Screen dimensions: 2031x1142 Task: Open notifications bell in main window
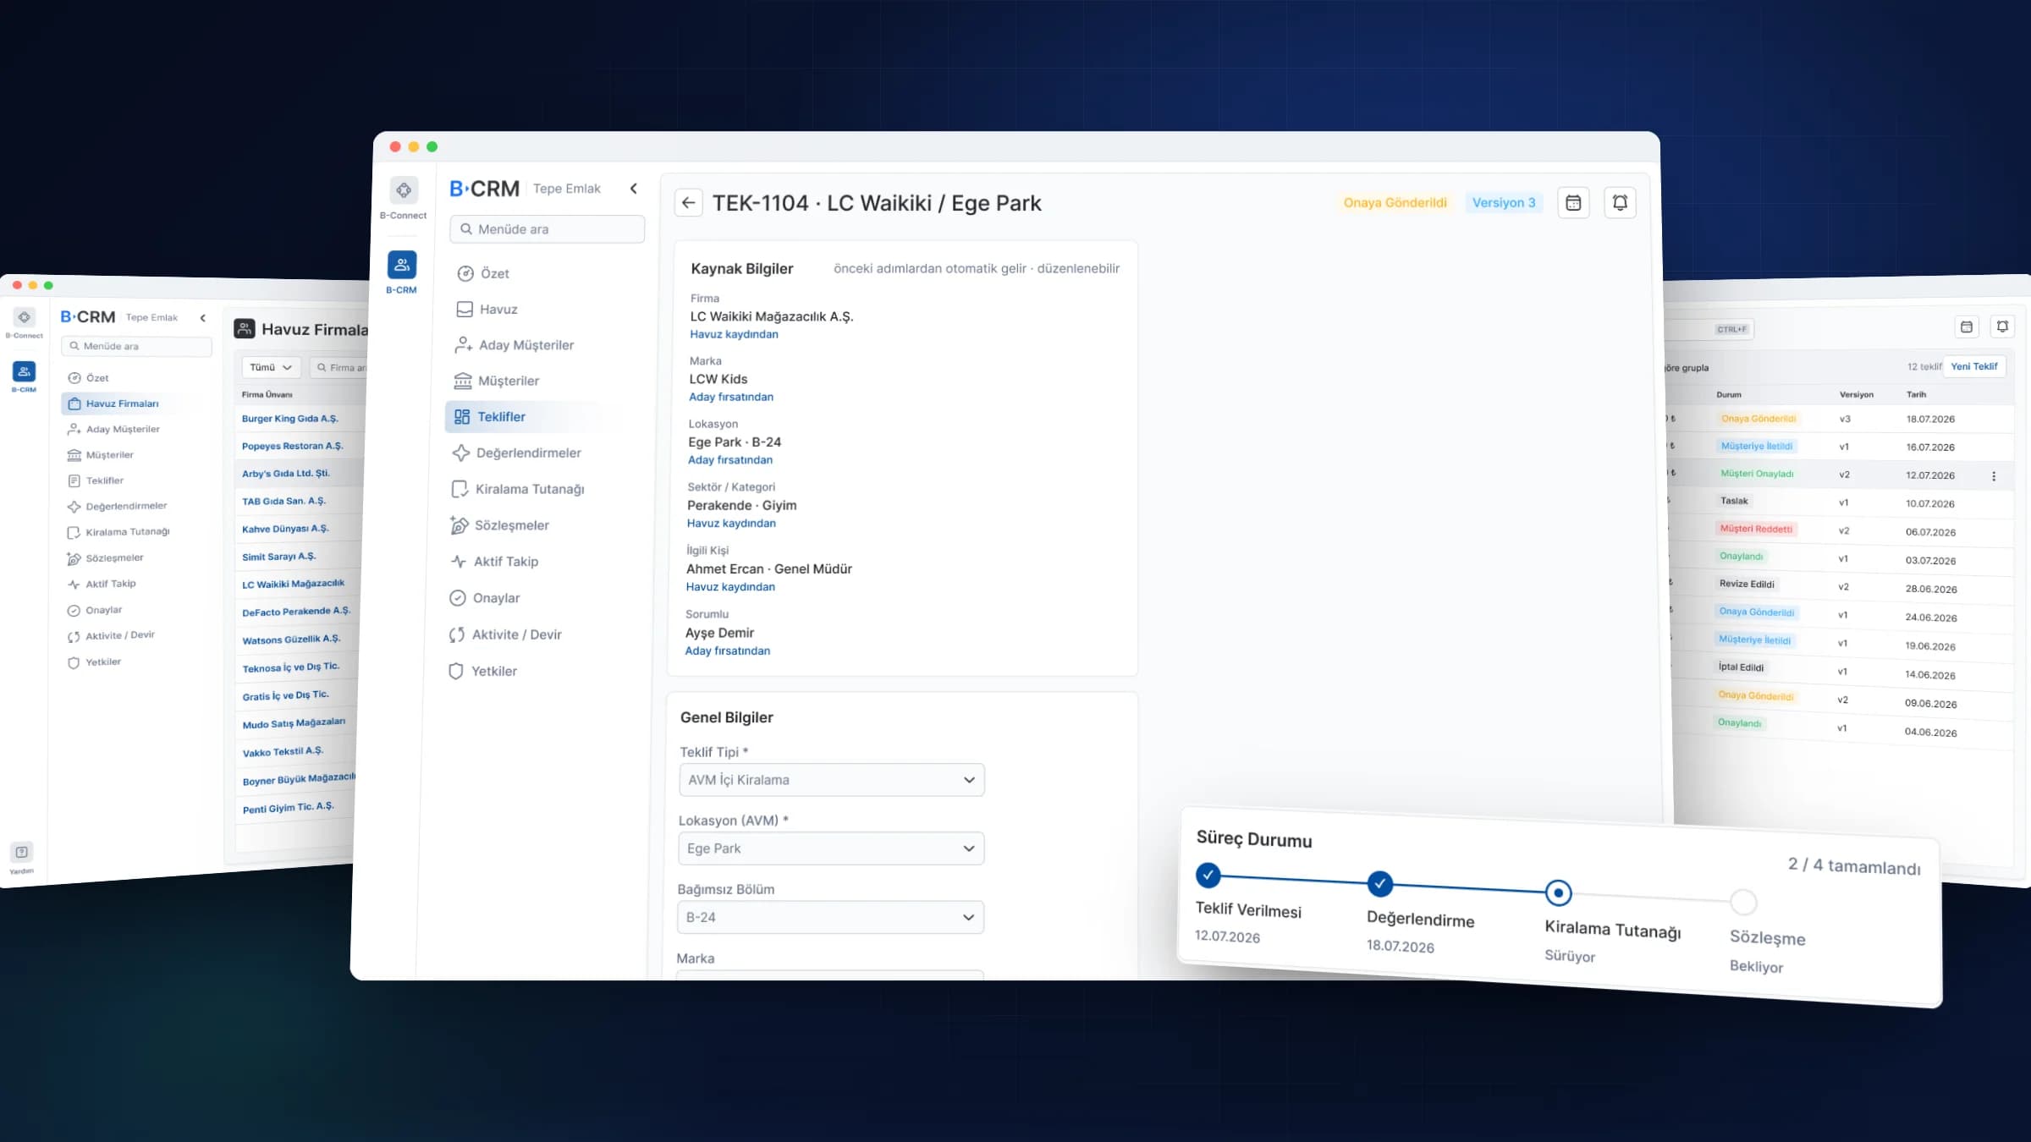1620,203
